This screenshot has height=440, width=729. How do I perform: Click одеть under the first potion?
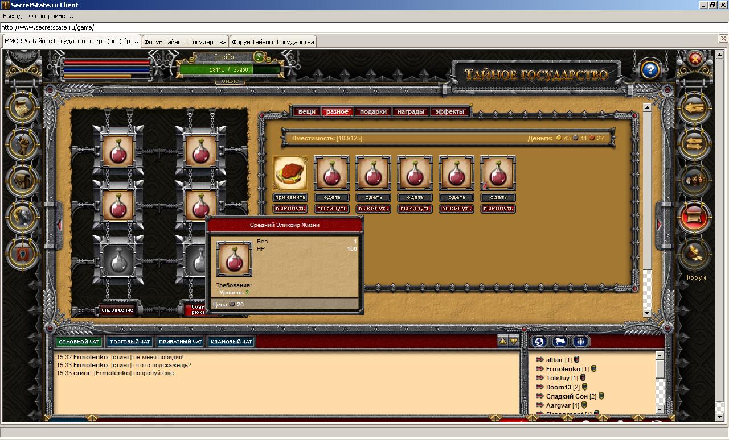(332, 197)
